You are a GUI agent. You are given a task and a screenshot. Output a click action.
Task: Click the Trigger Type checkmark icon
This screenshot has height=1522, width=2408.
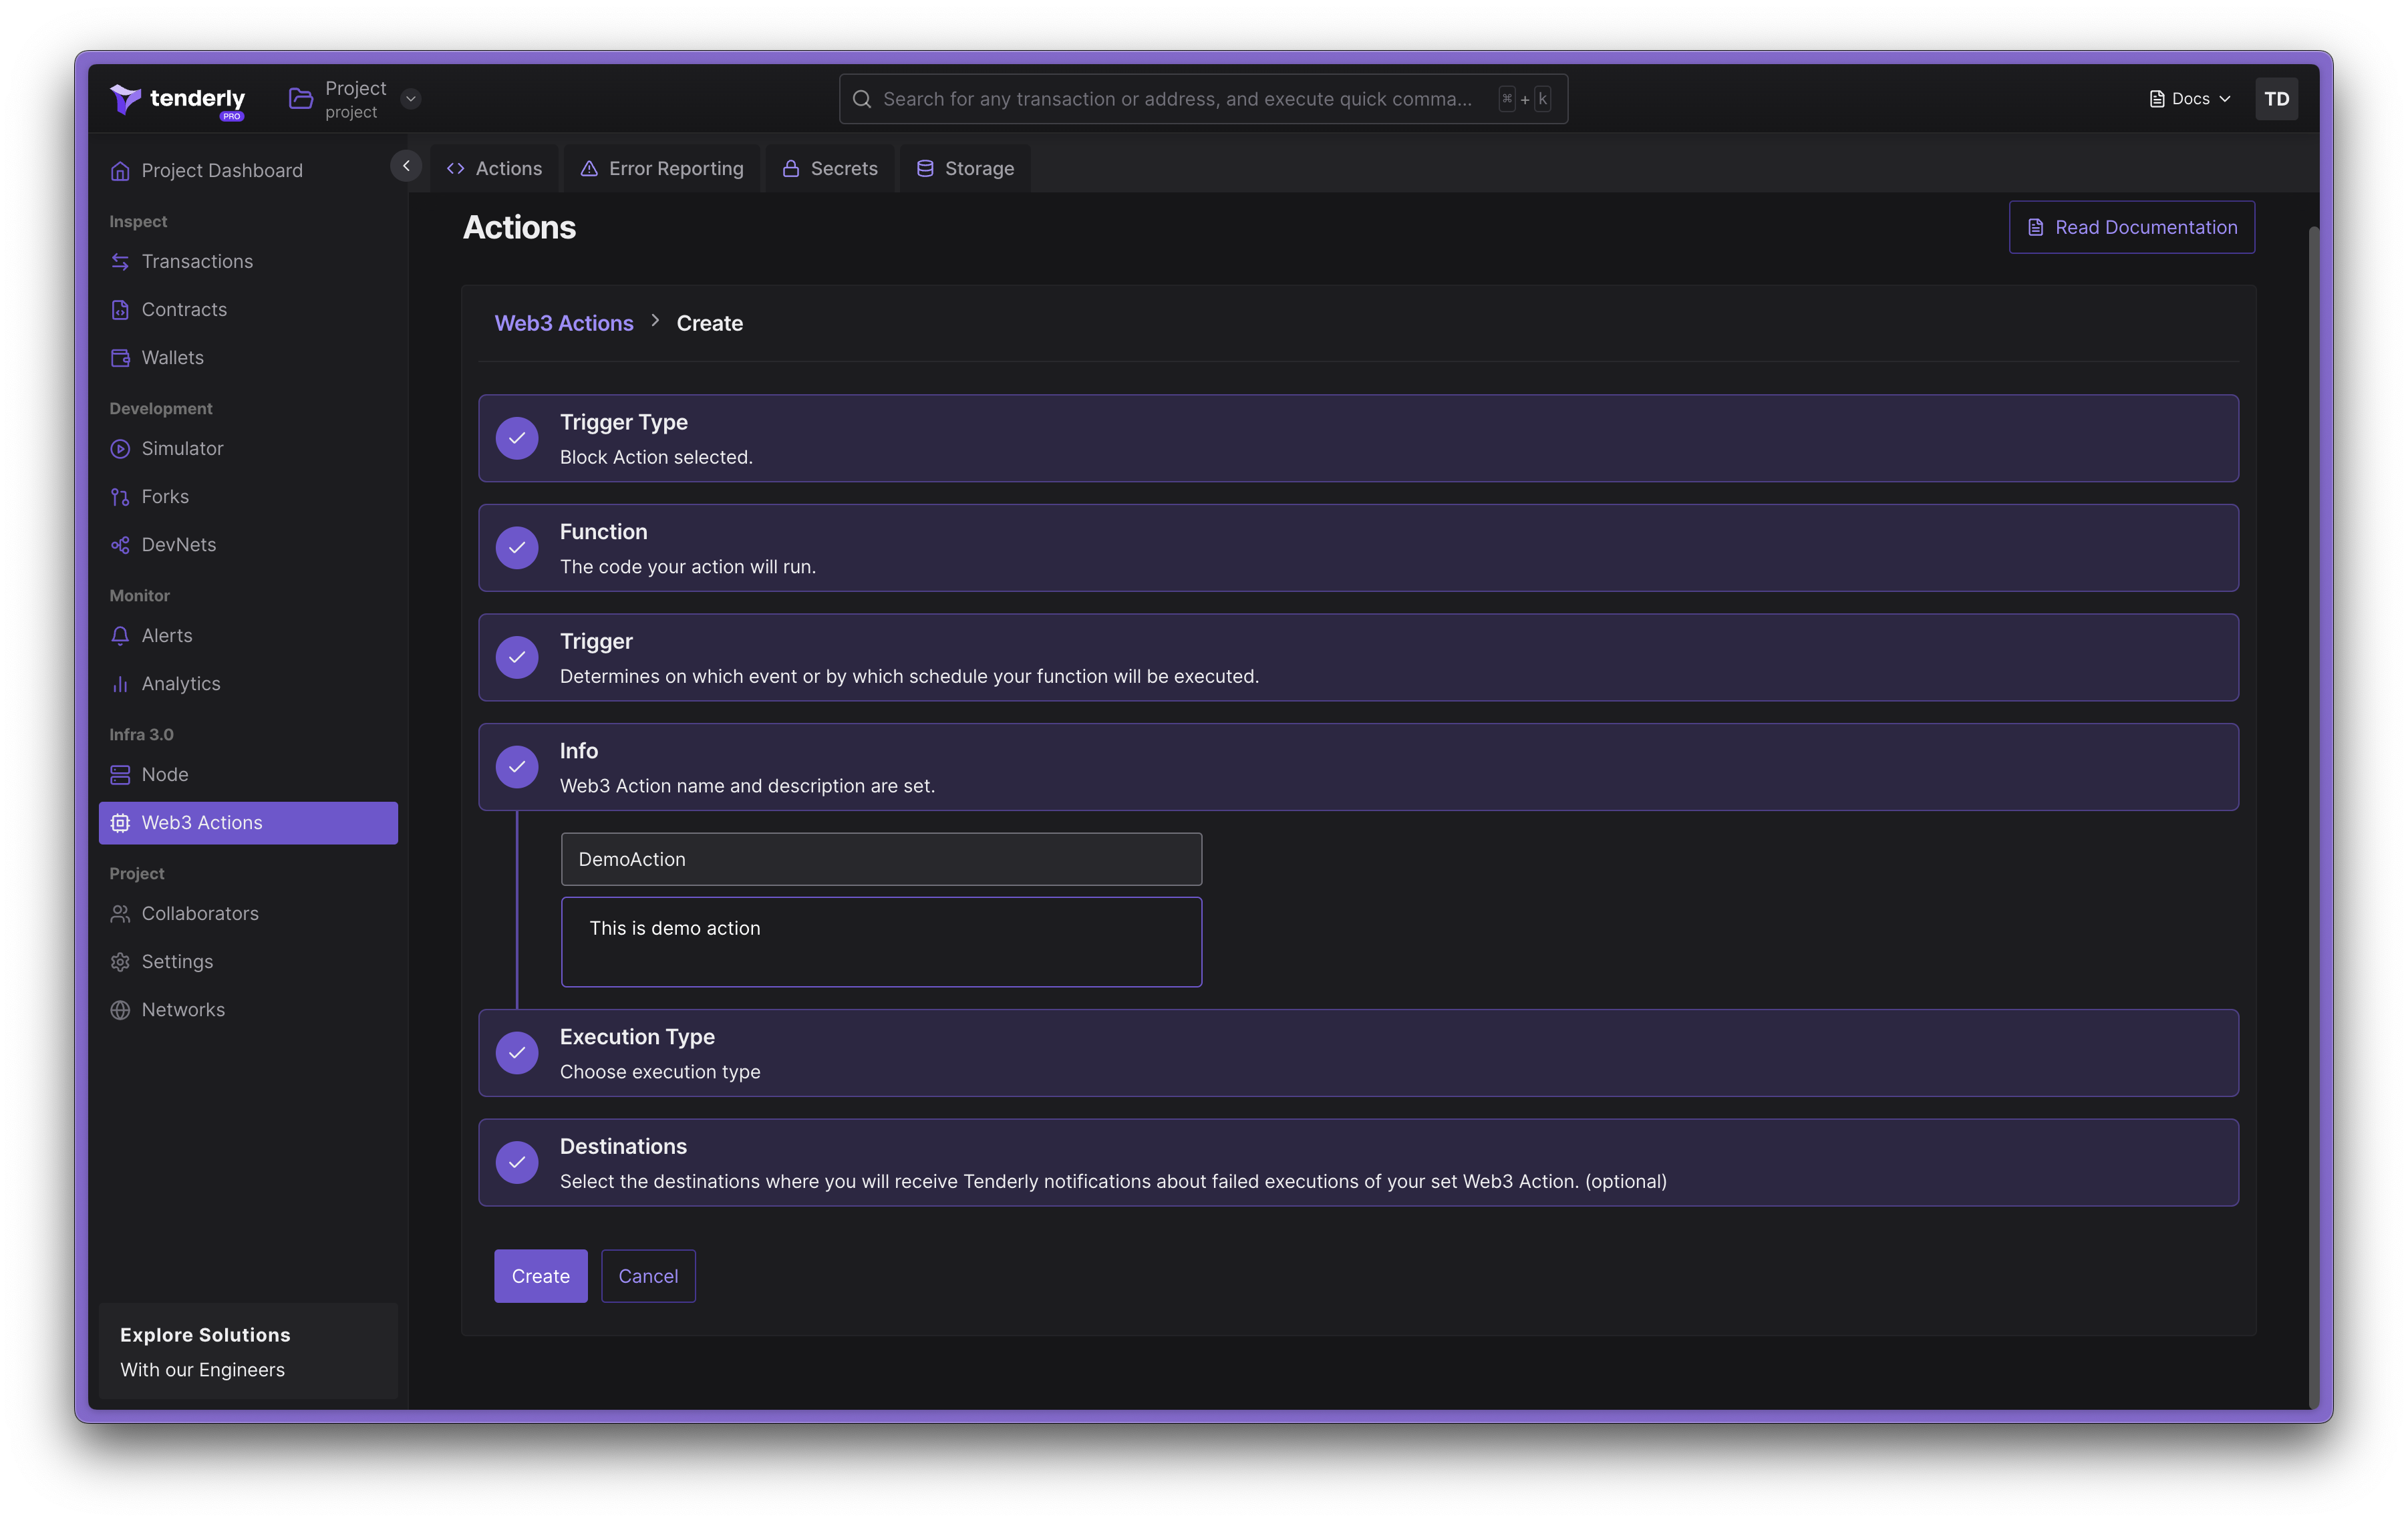(x=517, y=438)
